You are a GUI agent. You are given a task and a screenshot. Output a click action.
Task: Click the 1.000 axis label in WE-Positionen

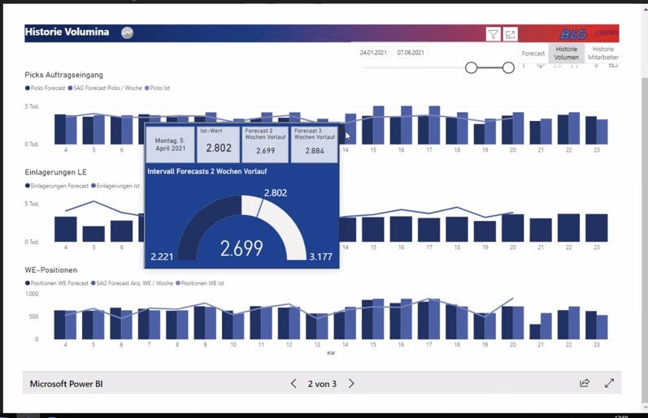(32, 294)
